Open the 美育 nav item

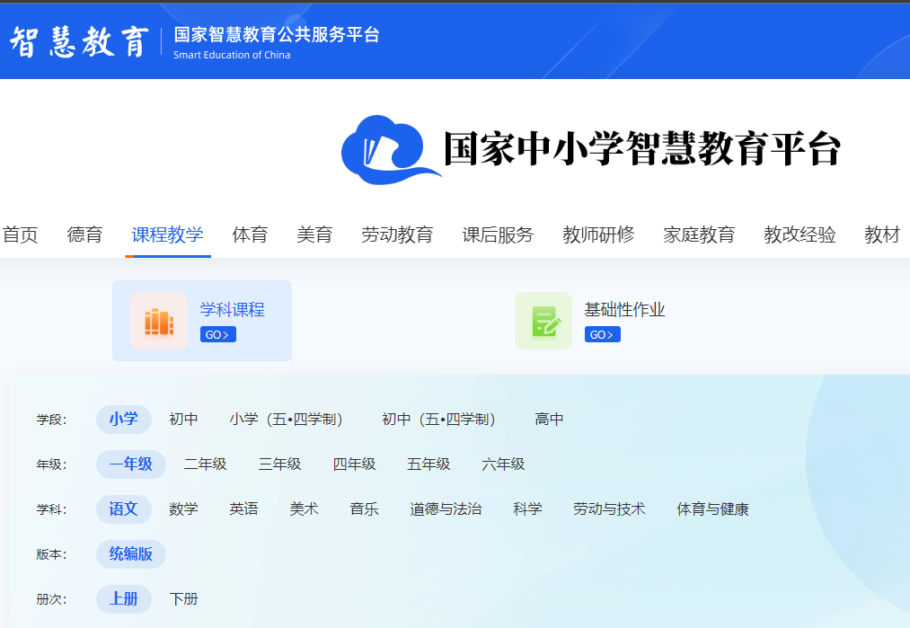[x=314, y=234]
